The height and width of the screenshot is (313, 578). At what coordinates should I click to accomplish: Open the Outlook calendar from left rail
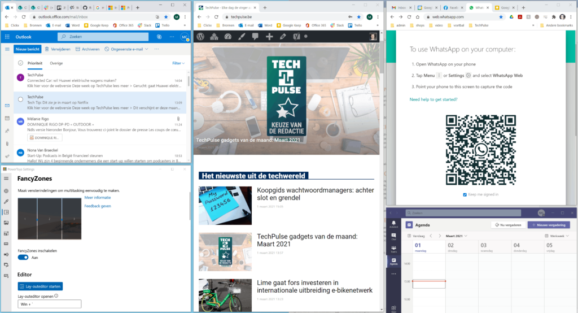pyautogui.click(x=7, y=118)
